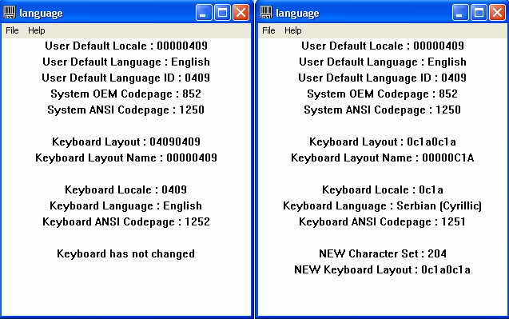
Task: Open Help menu in the English-keyboard window
Action: pyautogui.click(x=37, y=30)
